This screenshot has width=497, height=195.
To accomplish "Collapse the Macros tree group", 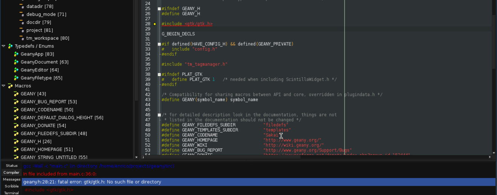I will click(3, 86).
